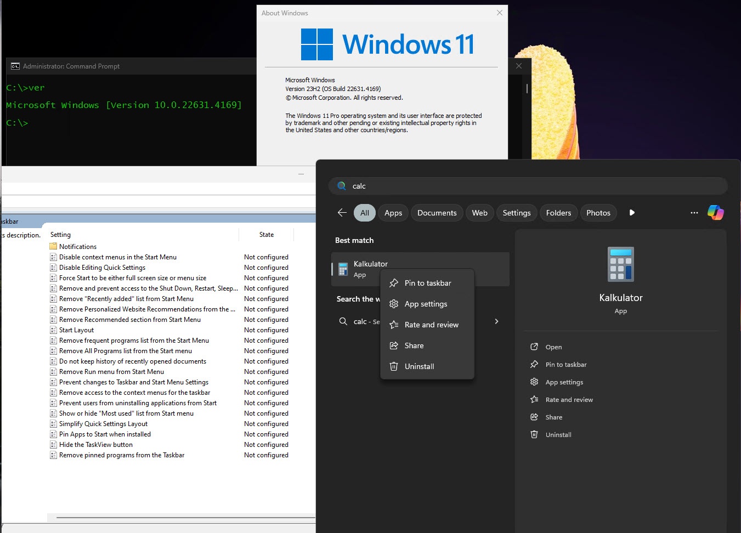This screenshot has height=533, width=741.
Task: Click the pin icon in right details pane
Action: click(x=534, y=364)
